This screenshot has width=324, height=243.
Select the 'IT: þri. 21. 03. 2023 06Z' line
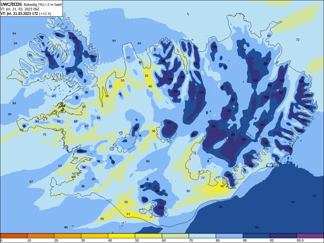[20, 9]
